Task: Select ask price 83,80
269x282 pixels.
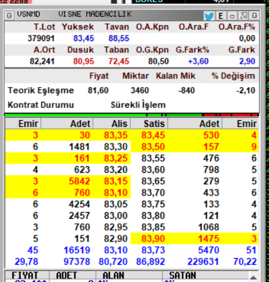Action: point(153,216)
